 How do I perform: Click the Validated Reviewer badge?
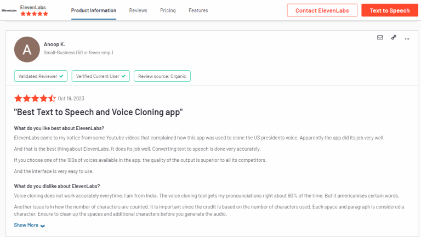(x=41, y=76)
